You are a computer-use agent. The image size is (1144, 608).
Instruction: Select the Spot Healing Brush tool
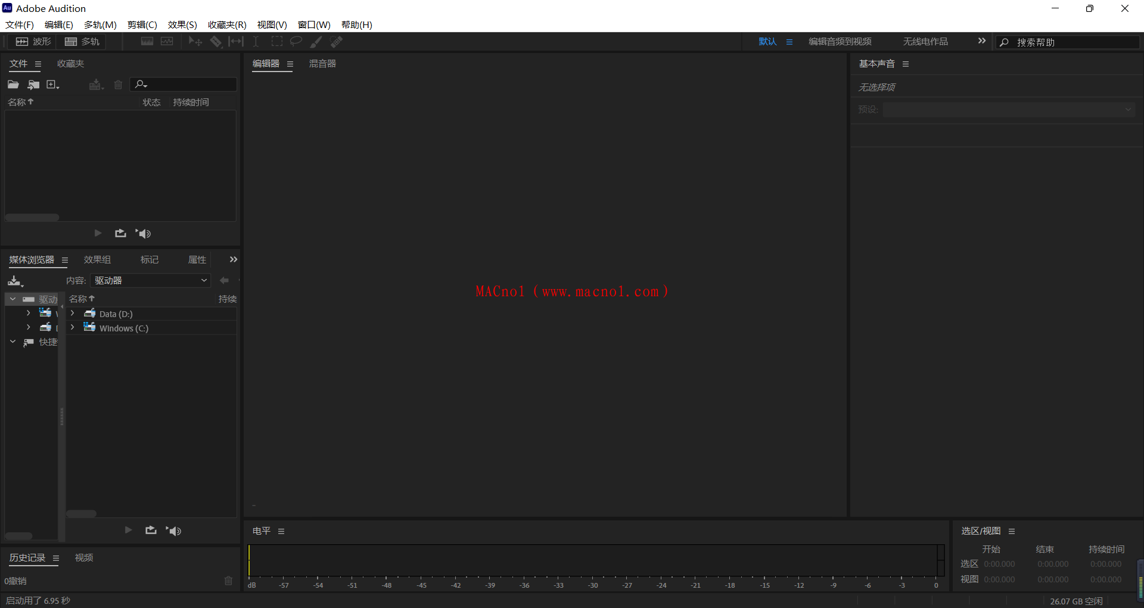[337, 41]
